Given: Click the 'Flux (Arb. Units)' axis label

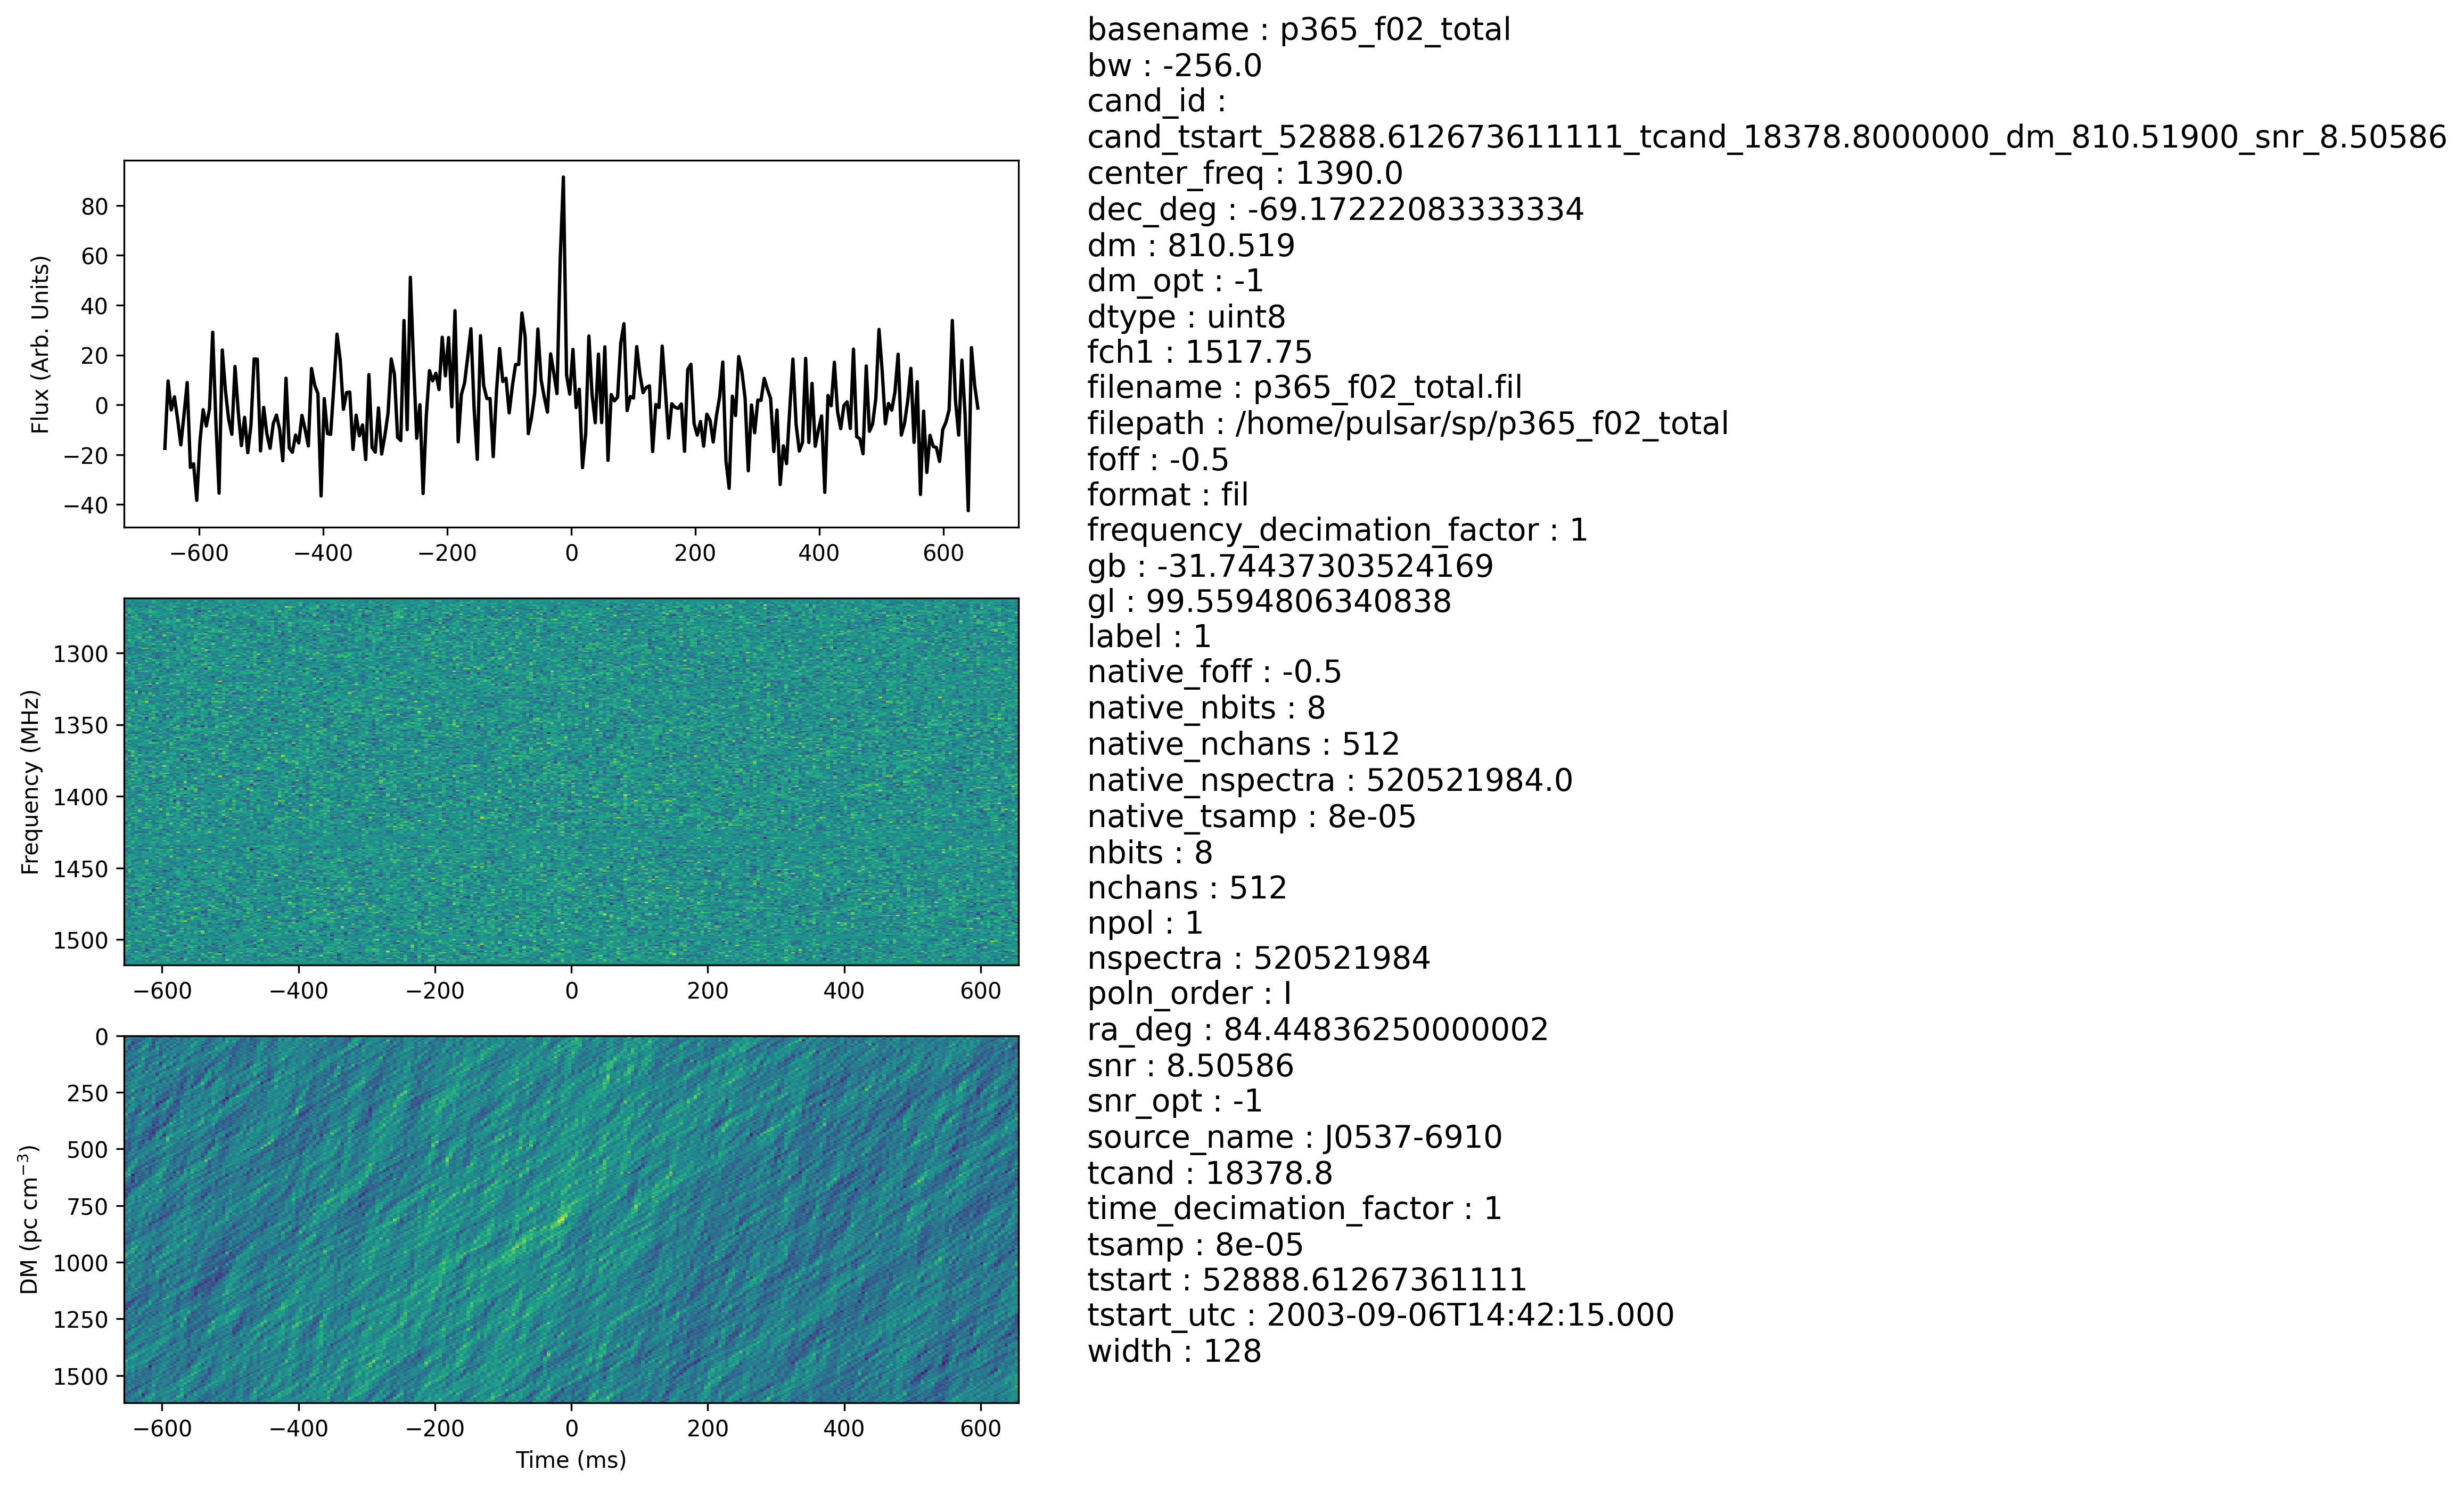Looking at the screenshot, I should point(40,344).
